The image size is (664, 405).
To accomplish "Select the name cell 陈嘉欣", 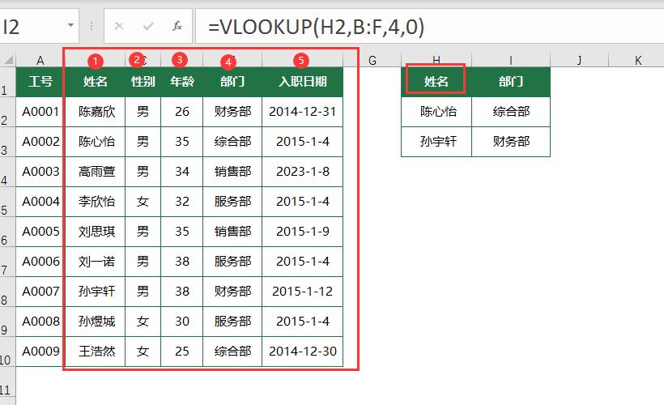I will (x=96, y=112).
